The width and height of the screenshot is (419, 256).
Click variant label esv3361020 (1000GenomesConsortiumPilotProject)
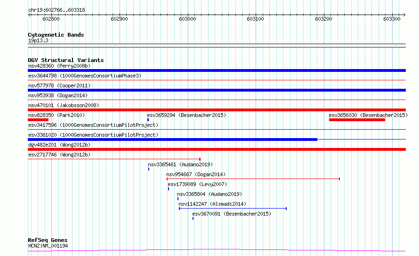(93, 135)
